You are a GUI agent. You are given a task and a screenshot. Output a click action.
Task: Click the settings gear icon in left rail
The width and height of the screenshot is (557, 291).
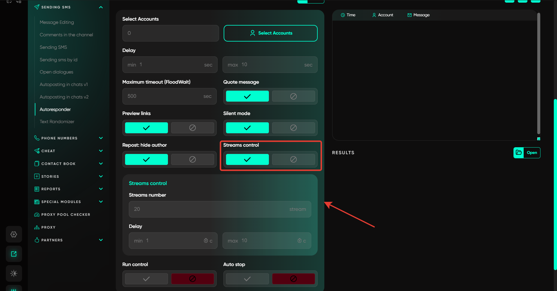[x=14, y=234]
